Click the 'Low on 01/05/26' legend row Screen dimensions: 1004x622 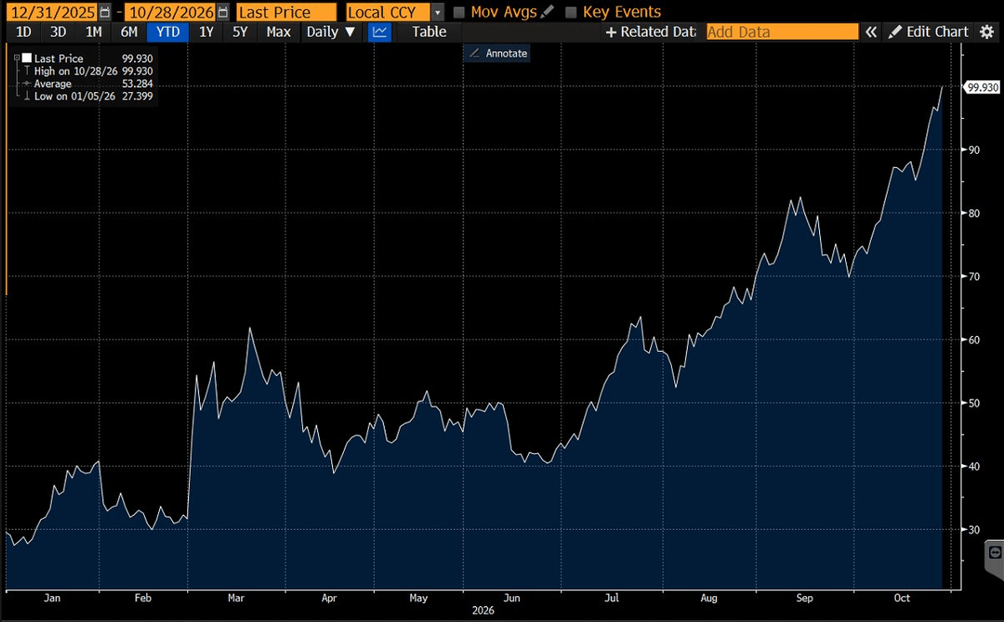click(x=89, y=96)
